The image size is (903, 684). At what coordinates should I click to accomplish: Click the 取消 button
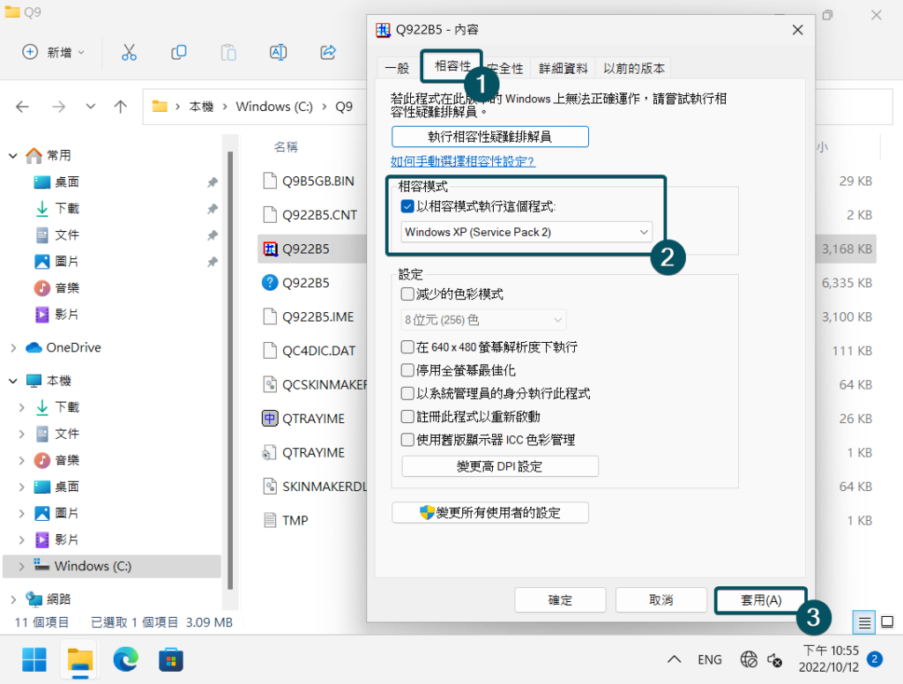coord(661,600)
